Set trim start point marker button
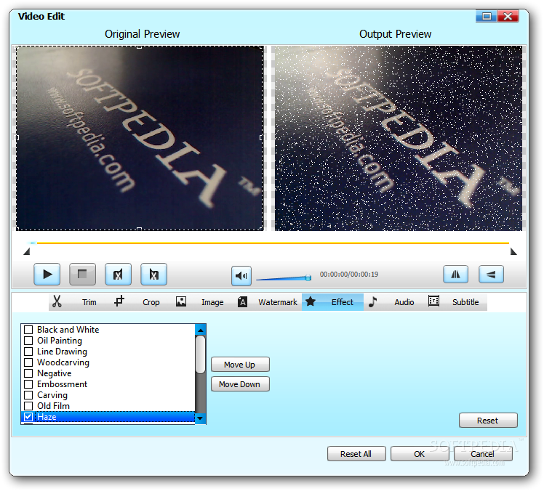The image size is (544, 491). click(x=119, y=274)
